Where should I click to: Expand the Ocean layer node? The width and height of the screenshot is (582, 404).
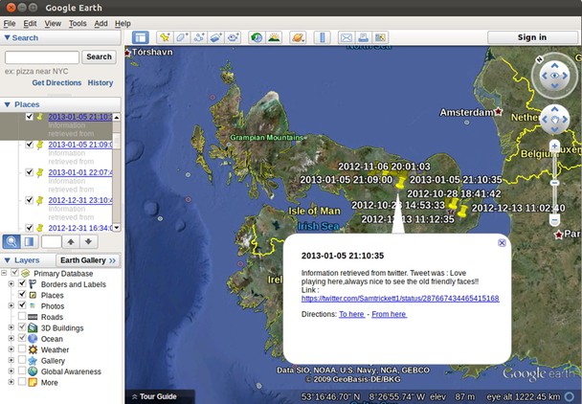pyautogui.click(x=11, y=339)
